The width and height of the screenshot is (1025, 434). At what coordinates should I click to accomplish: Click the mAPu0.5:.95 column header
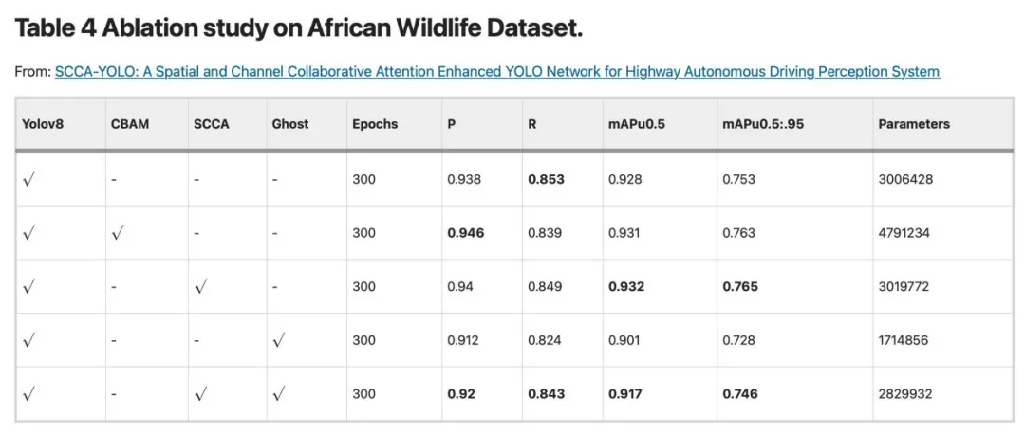pyautogui.click(x=763, y=124)
